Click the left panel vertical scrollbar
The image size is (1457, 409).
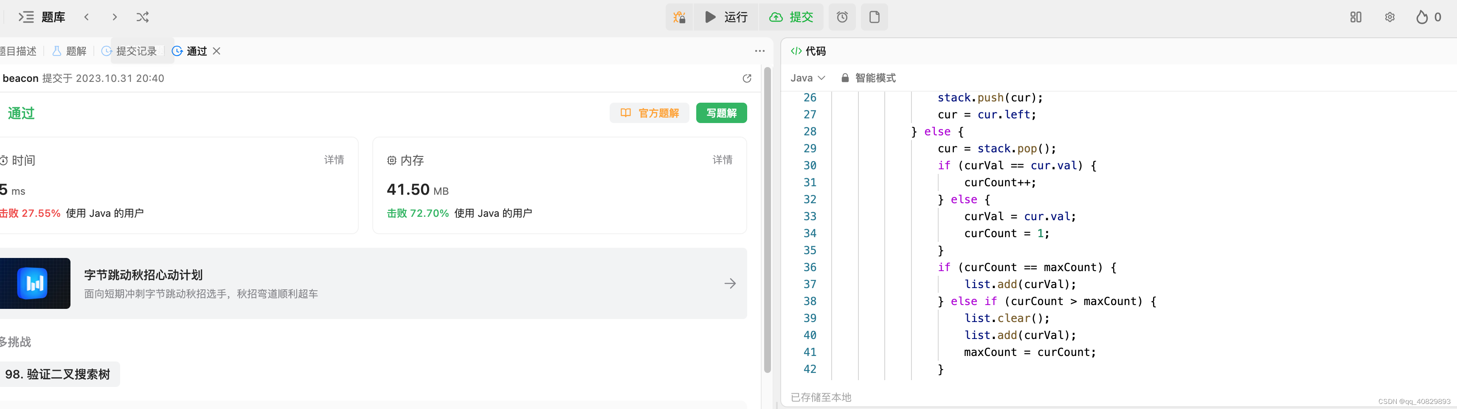pos(768,220)
